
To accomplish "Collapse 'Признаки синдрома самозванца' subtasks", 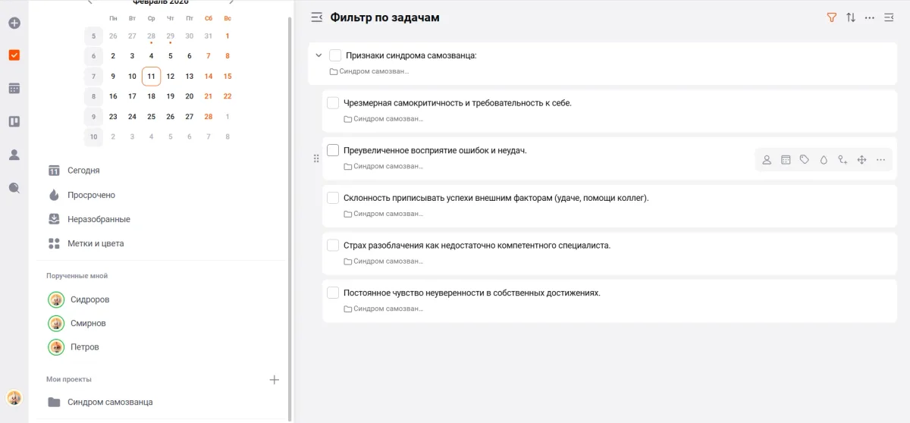I will point(318,55).
